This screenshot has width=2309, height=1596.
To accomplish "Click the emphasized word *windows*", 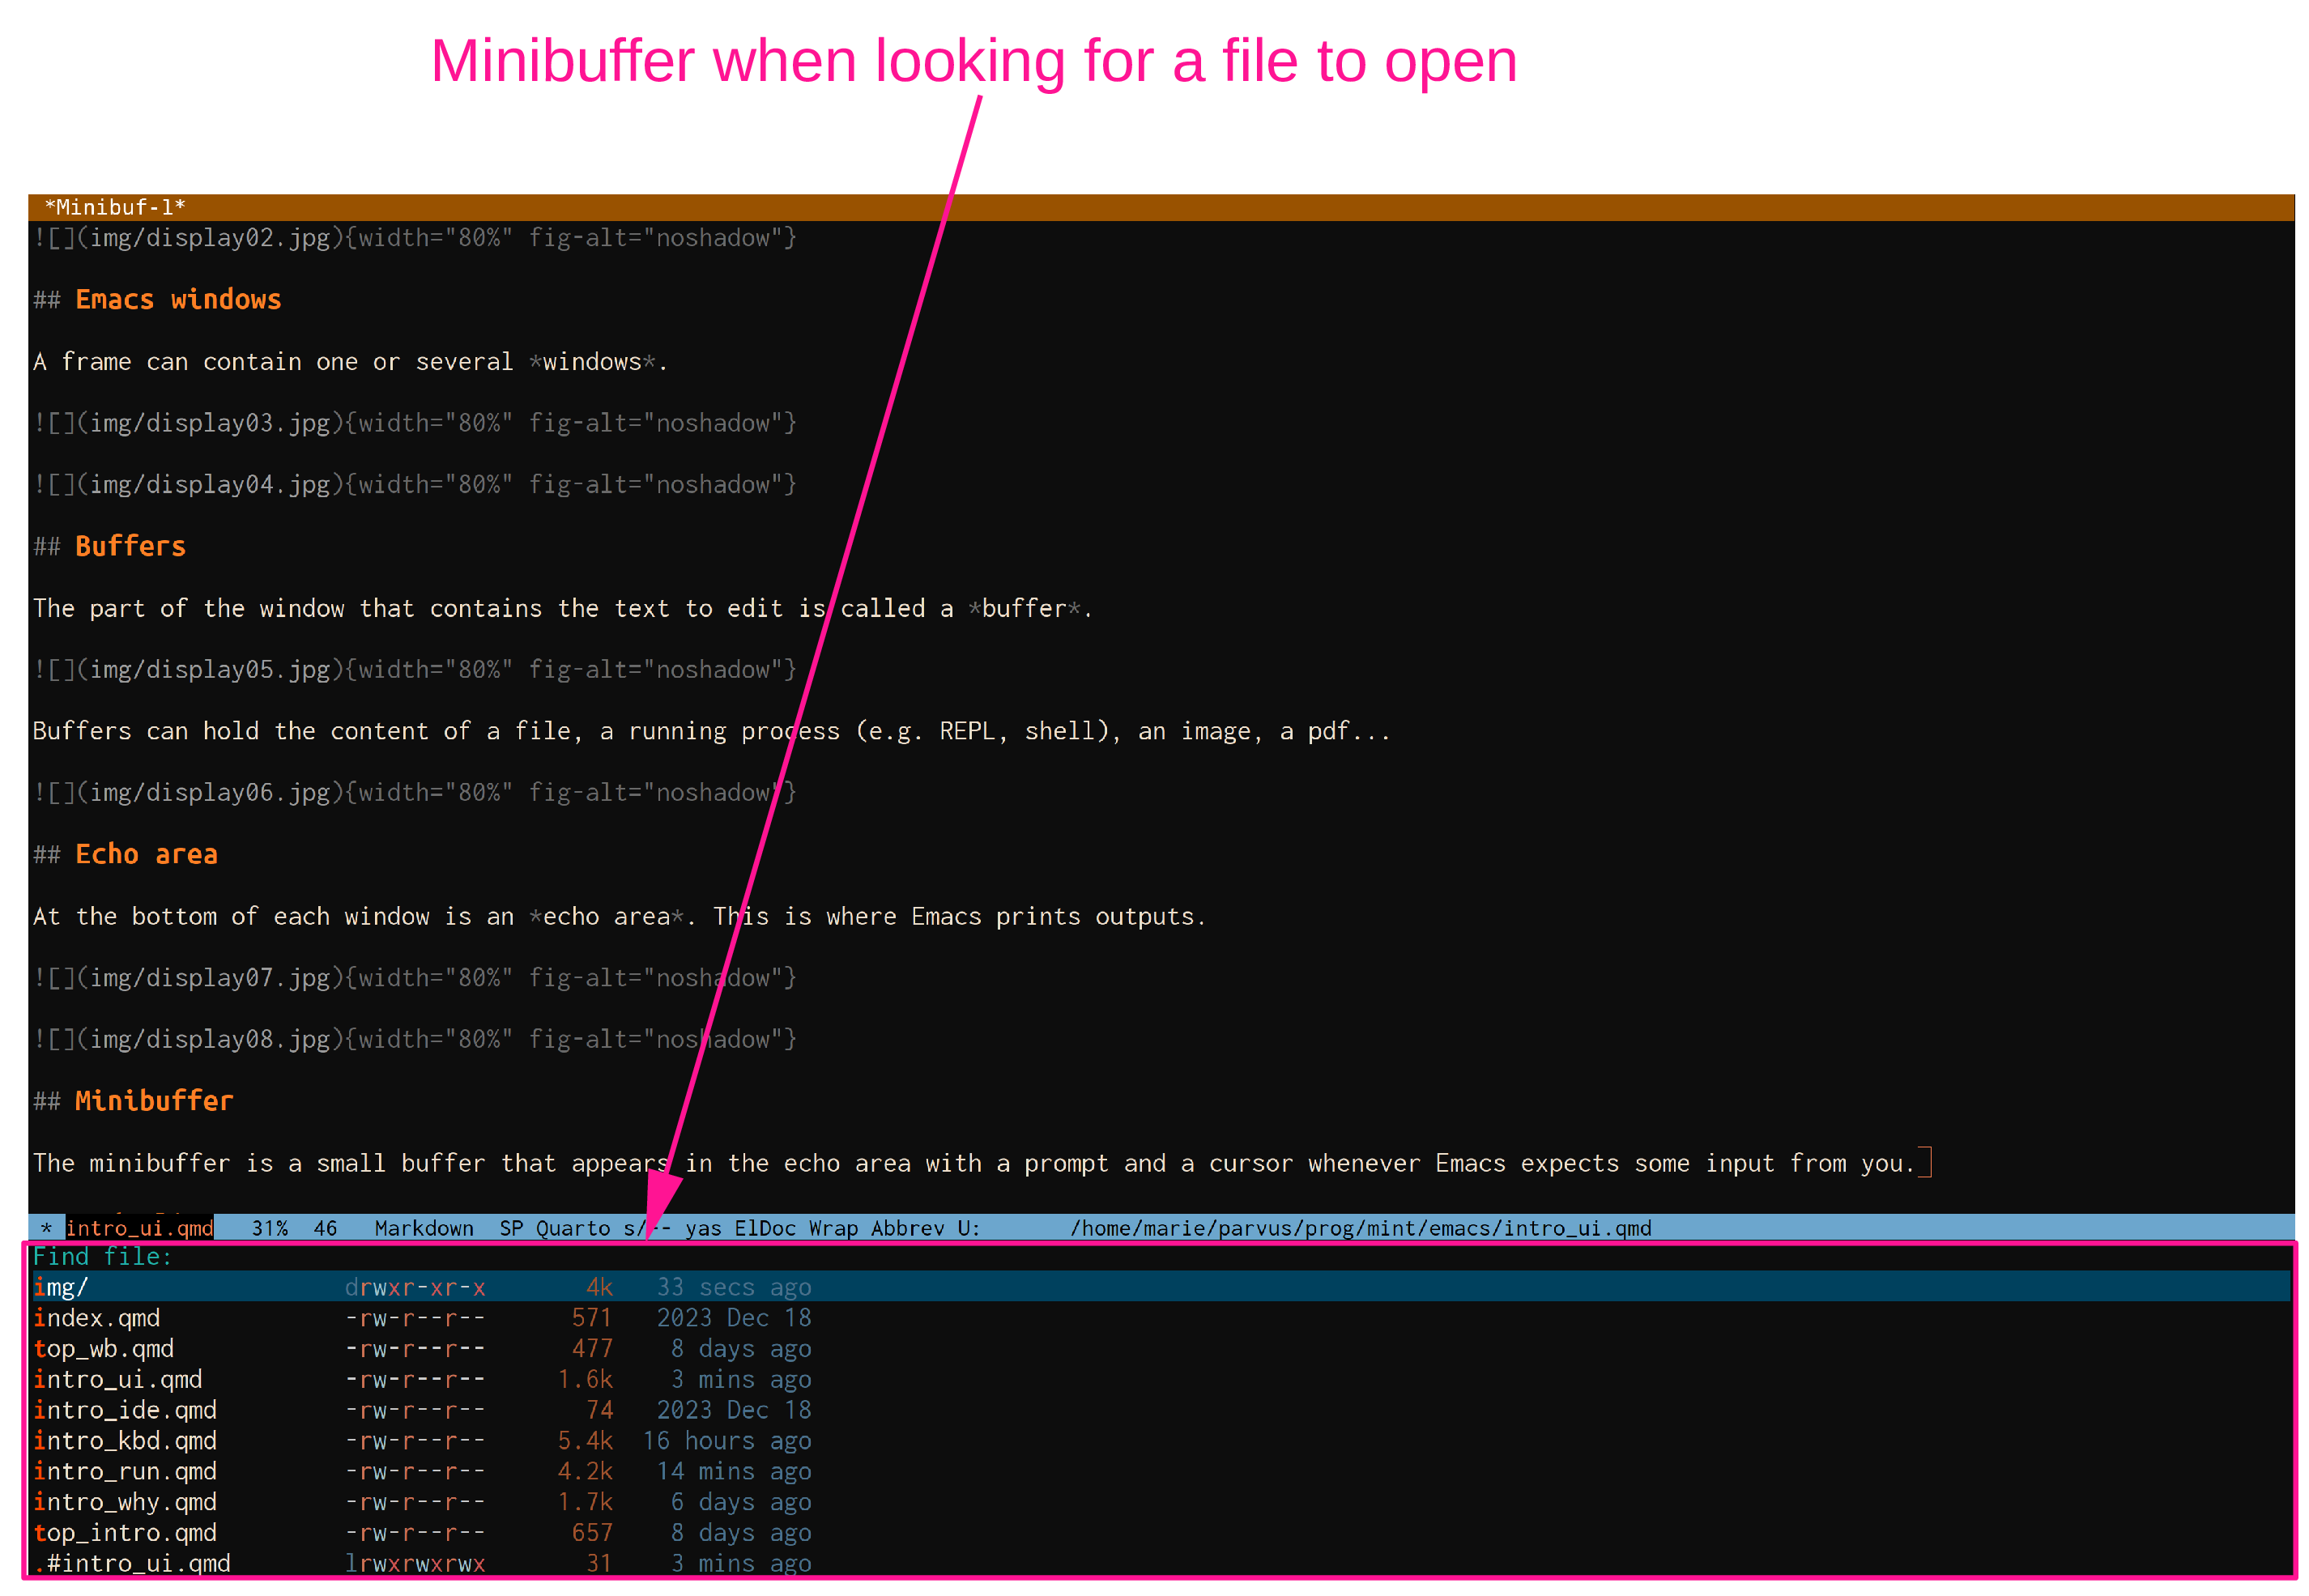I will coord(592,361).
